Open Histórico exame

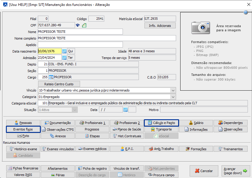point(23,149)
